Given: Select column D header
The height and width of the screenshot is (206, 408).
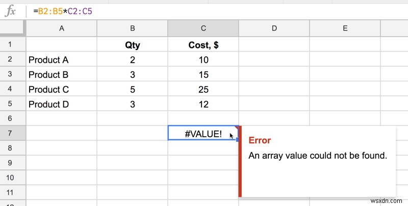Looking at the screenshot, I should 274,28.
